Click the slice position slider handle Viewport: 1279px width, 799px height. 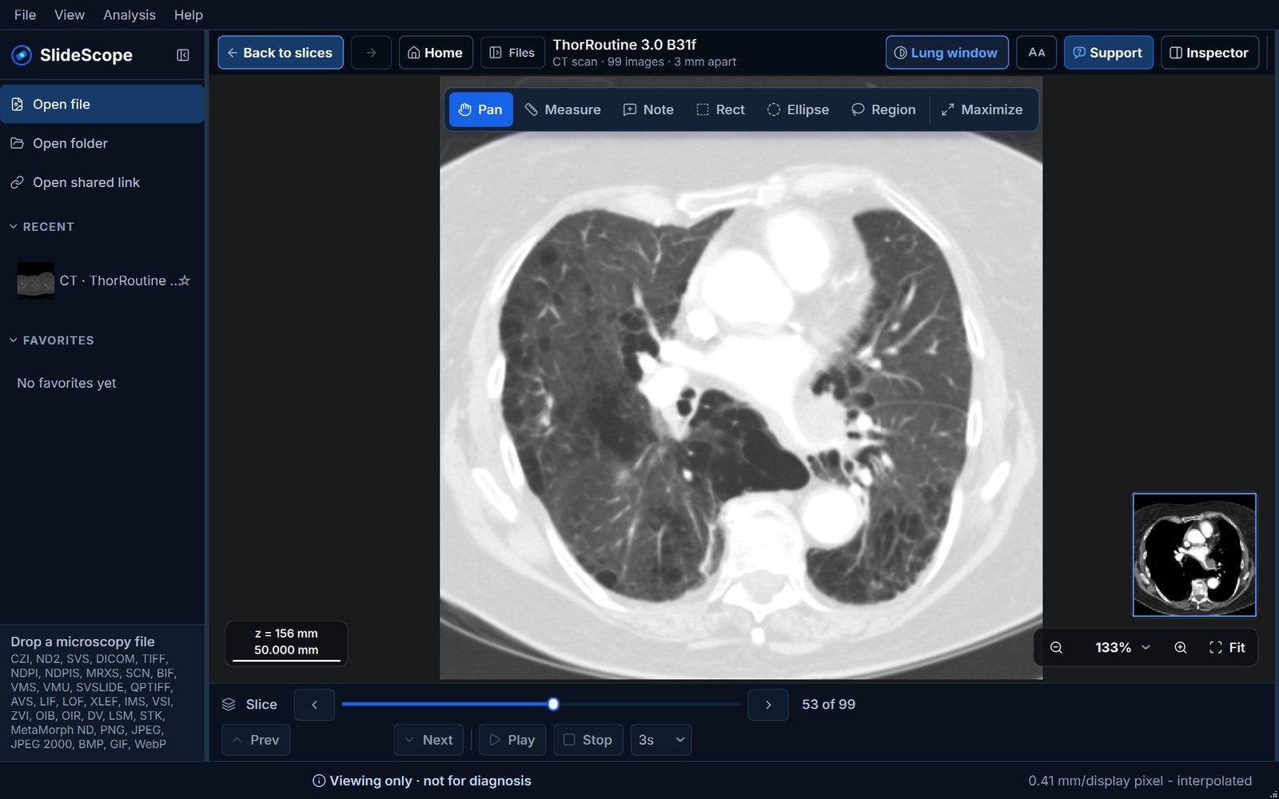553,704
